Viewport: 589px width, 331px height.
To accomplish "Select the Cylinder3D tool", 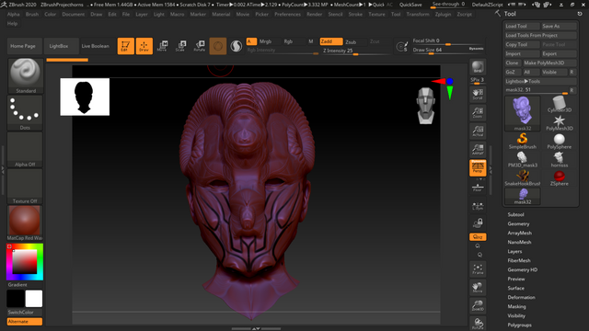I will click(x=559, y=104).
